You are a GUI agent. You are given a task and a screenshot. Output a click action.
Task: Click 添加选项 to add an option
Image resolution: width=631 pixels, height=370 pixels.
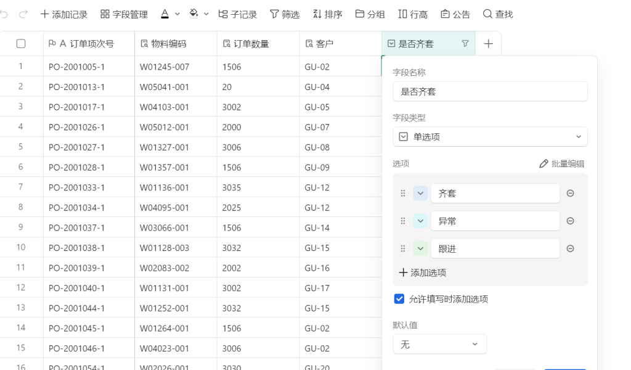click(x=423, y=273)
